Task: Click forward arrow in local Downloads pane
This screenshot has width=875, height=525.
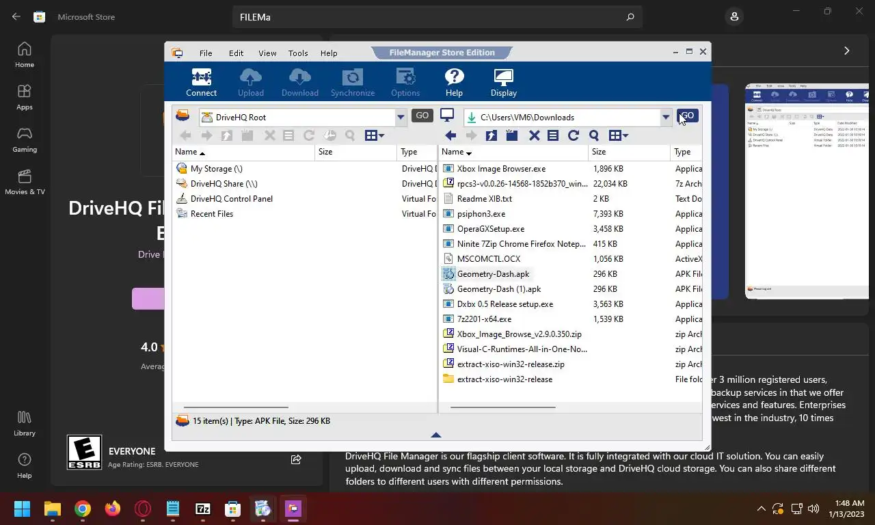Action: tap(470, 135)
